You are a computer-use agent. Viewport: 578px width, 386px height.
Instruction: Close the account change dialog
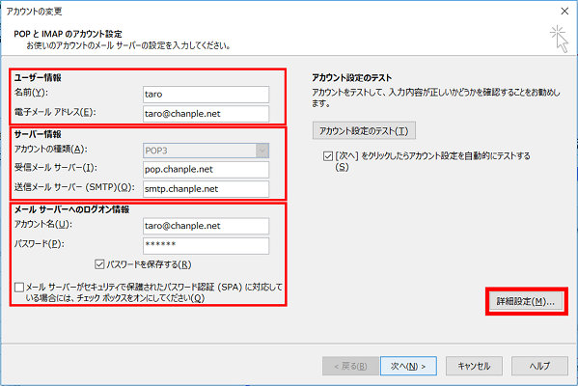click(x=564, y=12)
